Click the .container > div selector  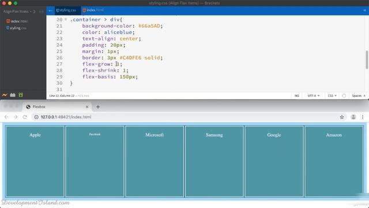(x=96, y=19)
